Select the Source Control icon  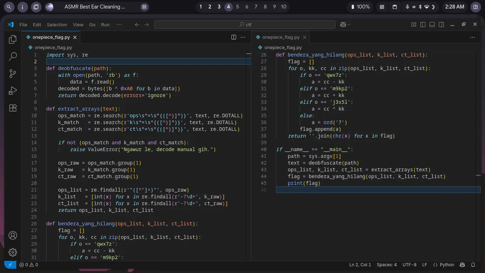tap(12, 73)
